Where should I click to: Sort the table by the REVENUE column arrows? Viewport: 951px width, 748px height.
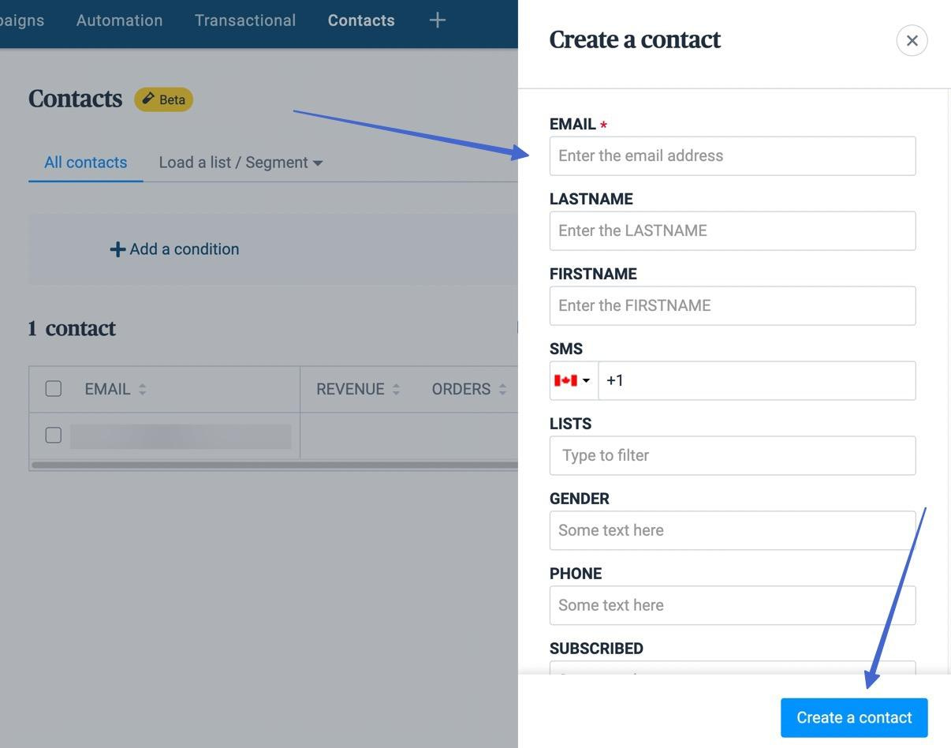397,388
